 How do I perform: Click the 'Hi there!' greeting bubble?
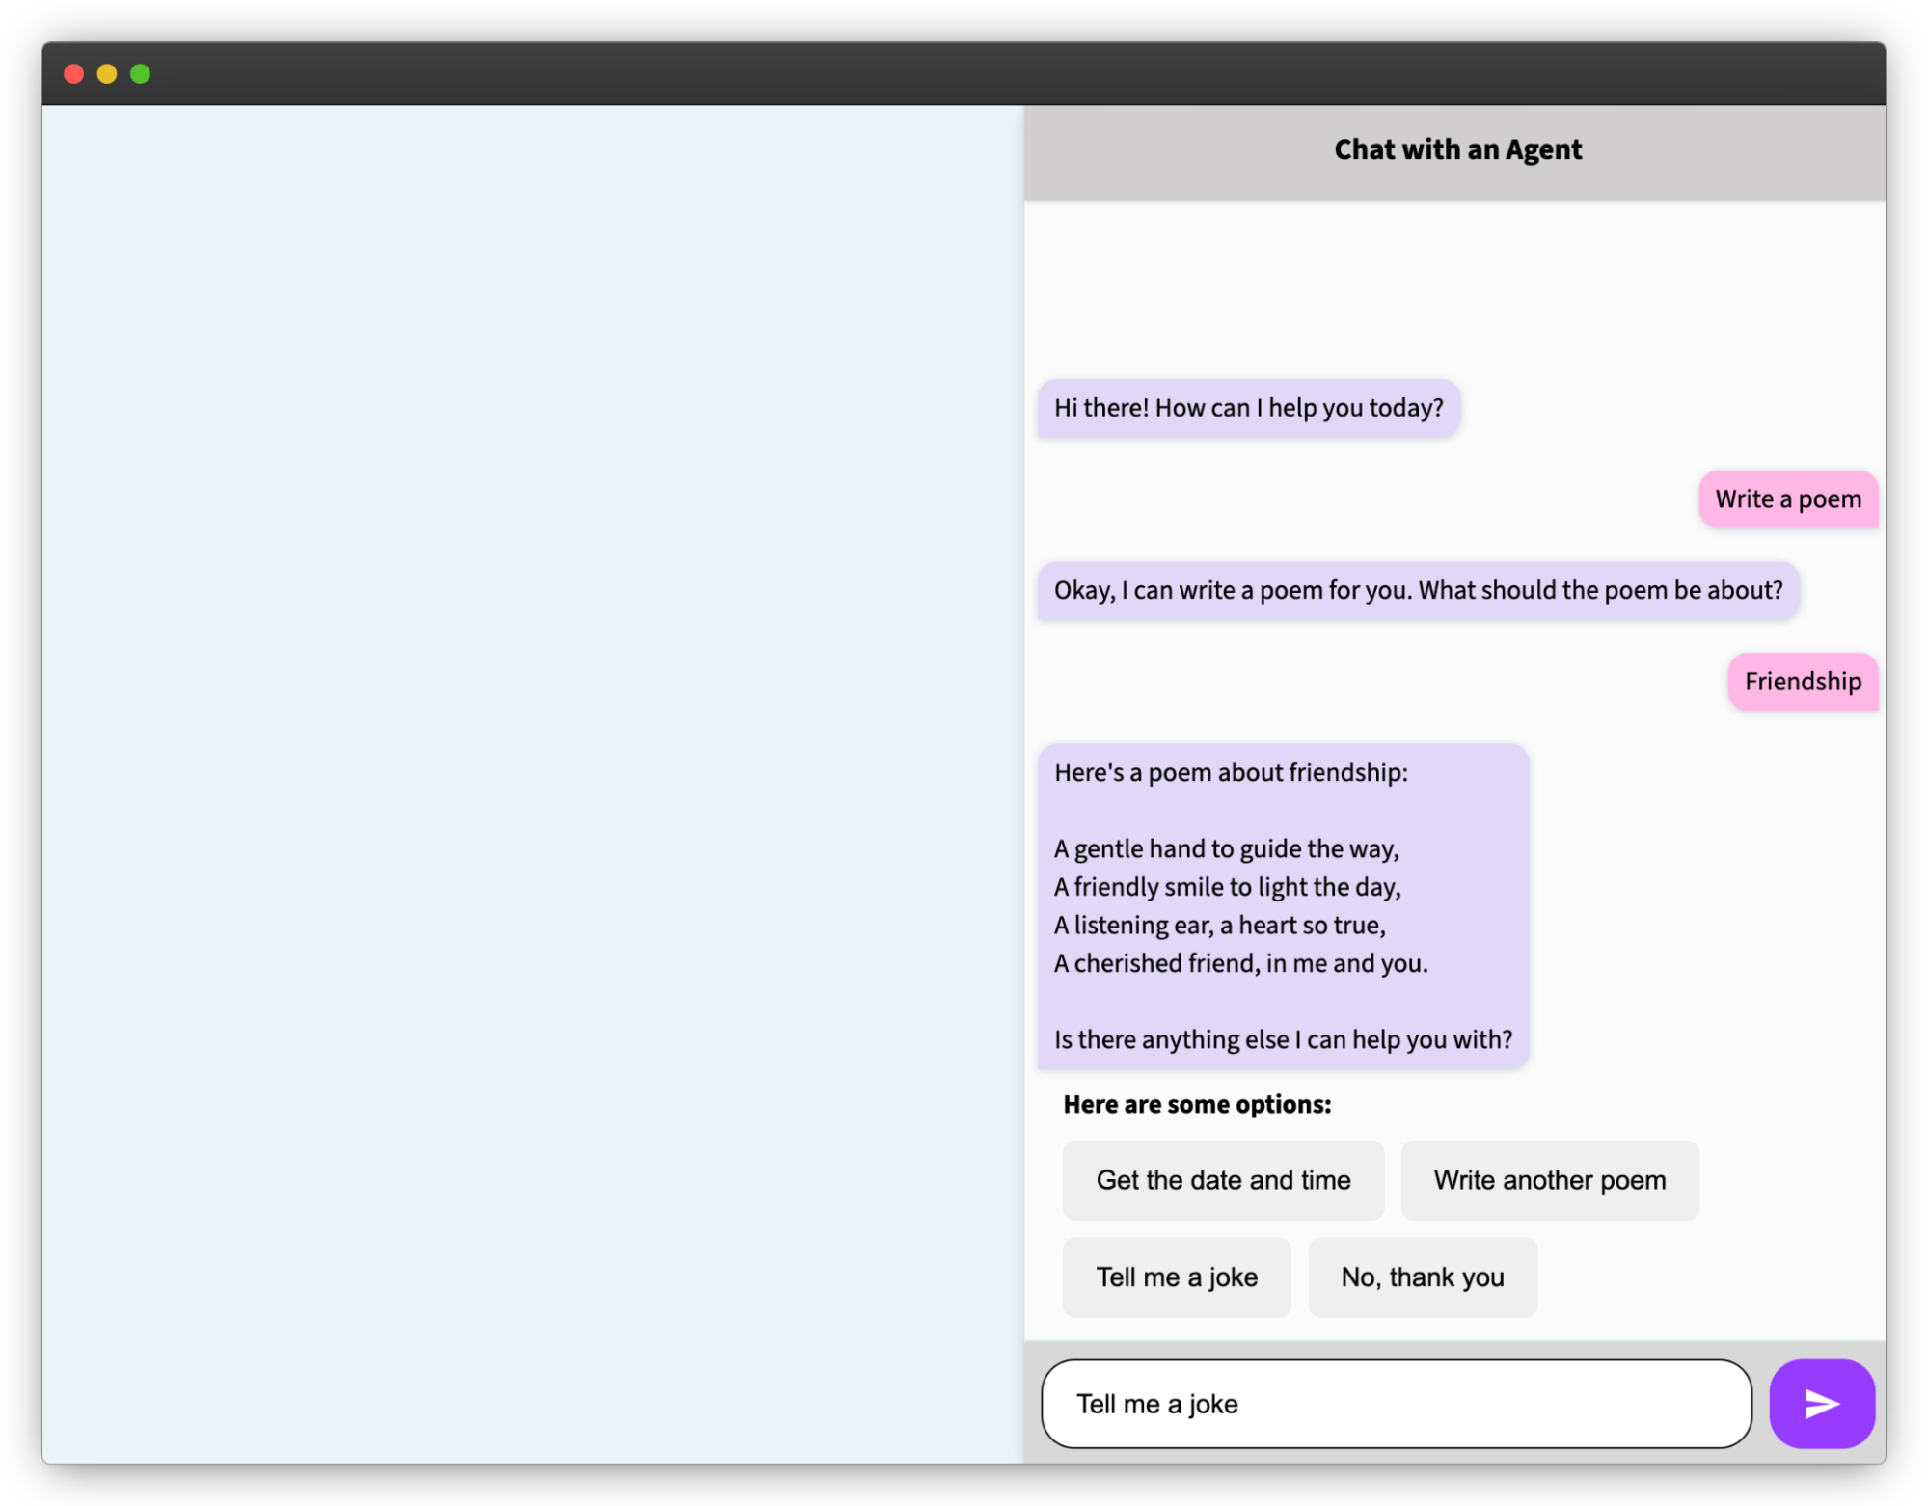(1248, 408)
